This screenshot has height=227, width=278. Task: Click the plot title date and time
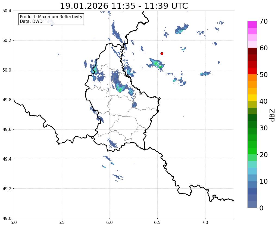tap(124, 6)
